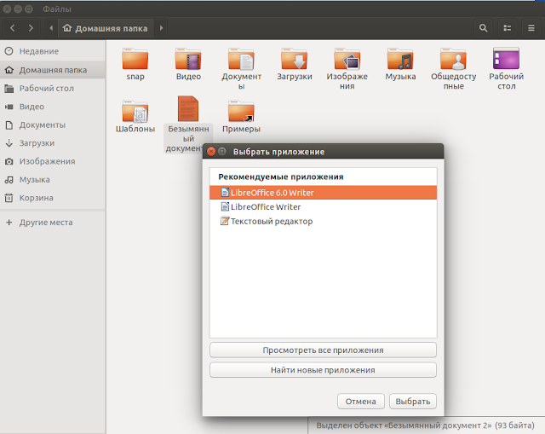Click Выбрать to confirm the application
Viewport: 545px width, 434px height.
413,402
